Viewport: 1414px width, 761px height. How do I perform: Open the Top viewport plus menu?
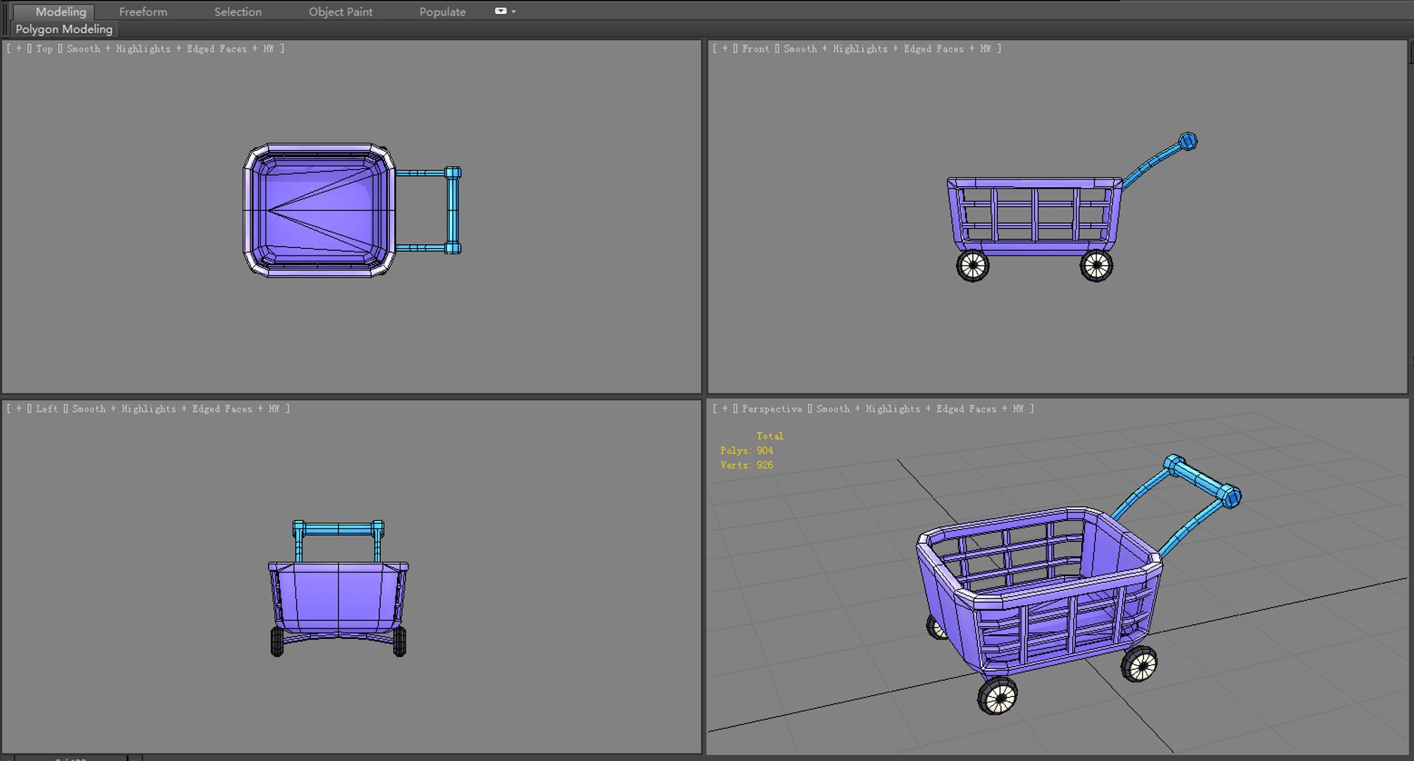click(x=18, y=49)
